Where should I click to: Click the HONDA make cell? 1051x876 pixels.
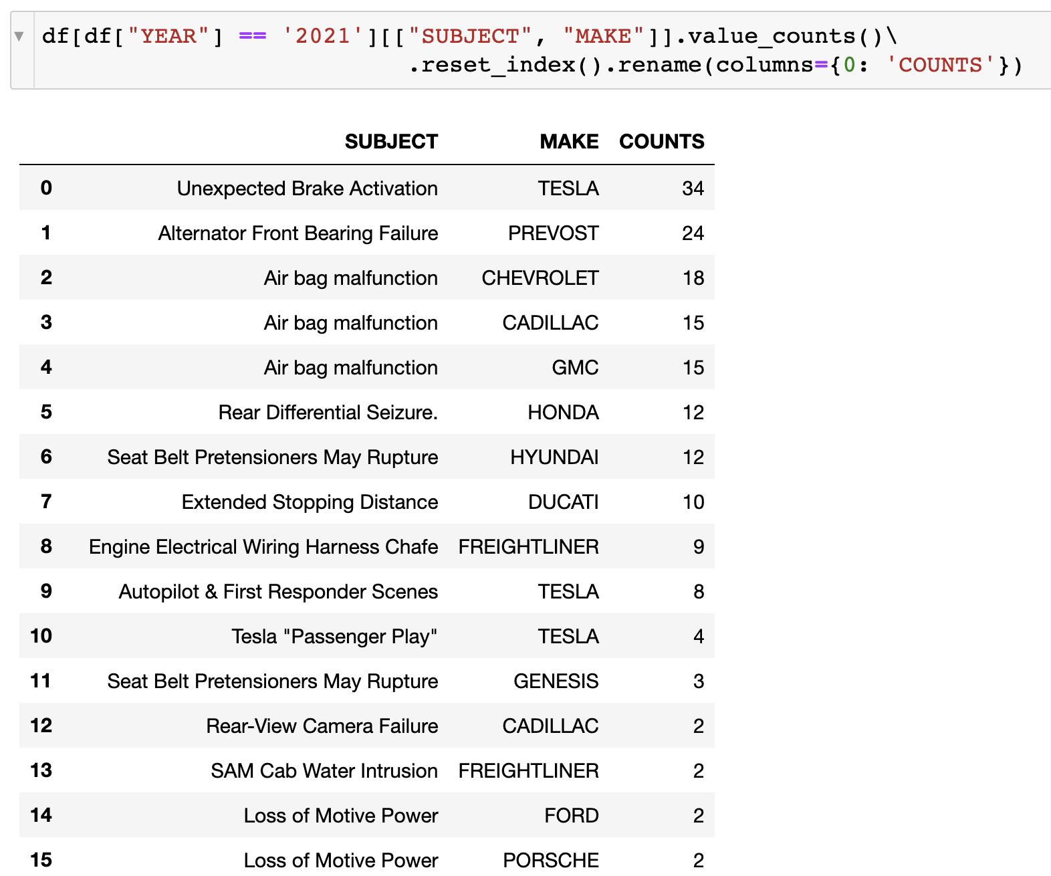tap(563, 413)
